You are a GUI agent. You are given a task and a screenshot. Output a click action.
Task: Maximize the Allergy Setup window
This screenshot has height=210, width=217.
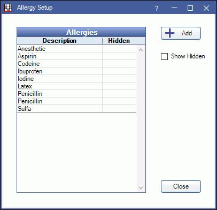click(190, 8)
